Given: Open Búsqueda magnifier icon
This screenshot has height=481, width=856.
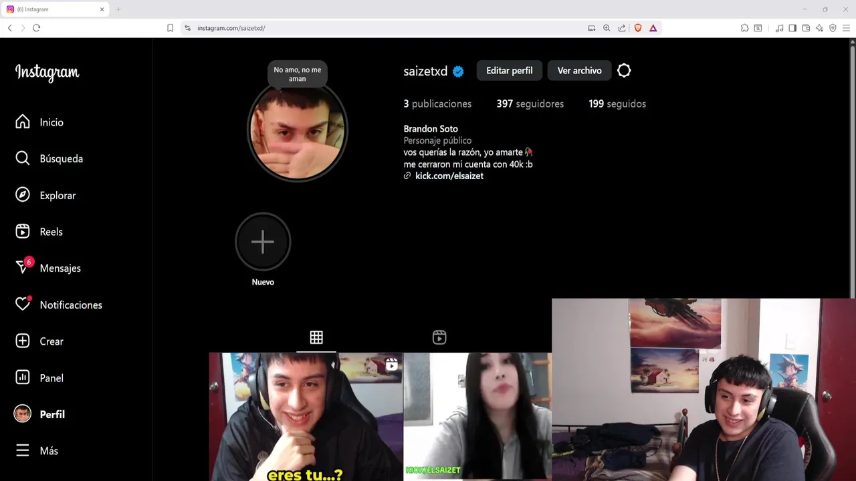Looking at the screenshot, I should [x=23, y=158].
